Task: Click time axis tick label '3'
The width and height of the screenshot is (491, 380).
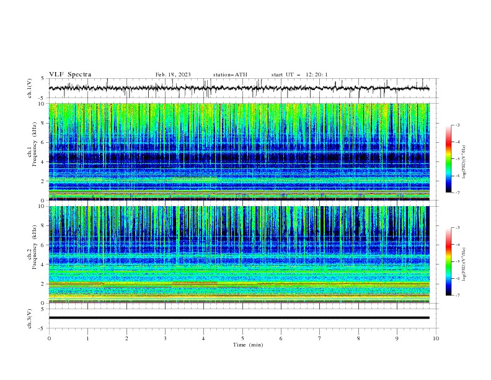Action: (x=165, y=338)
